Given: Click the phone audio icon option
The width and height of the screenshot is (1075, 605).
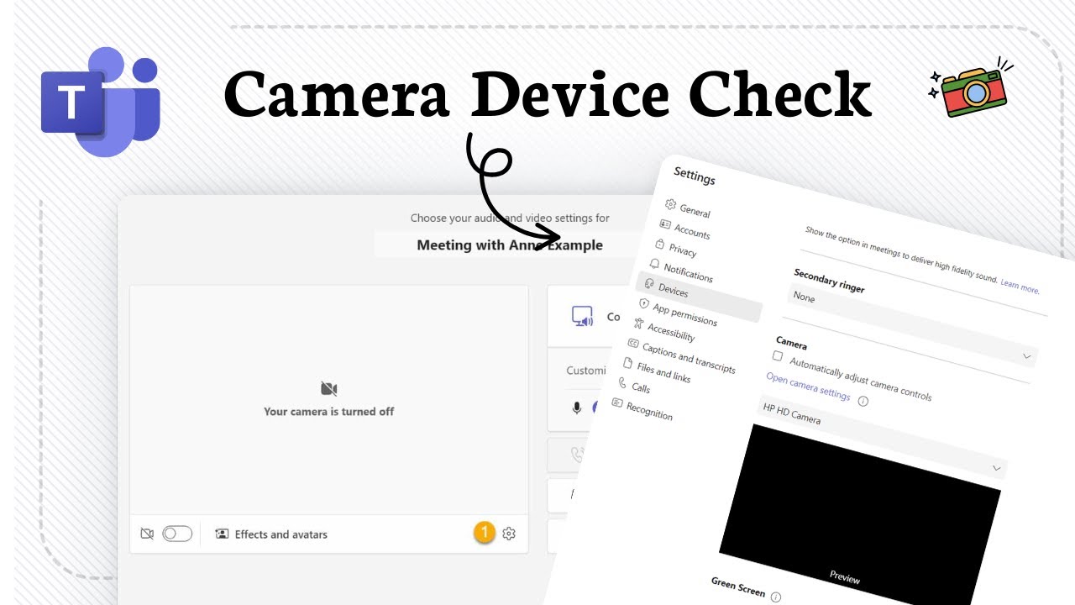Looking at the screenshot, I should (x=577, y=455).
